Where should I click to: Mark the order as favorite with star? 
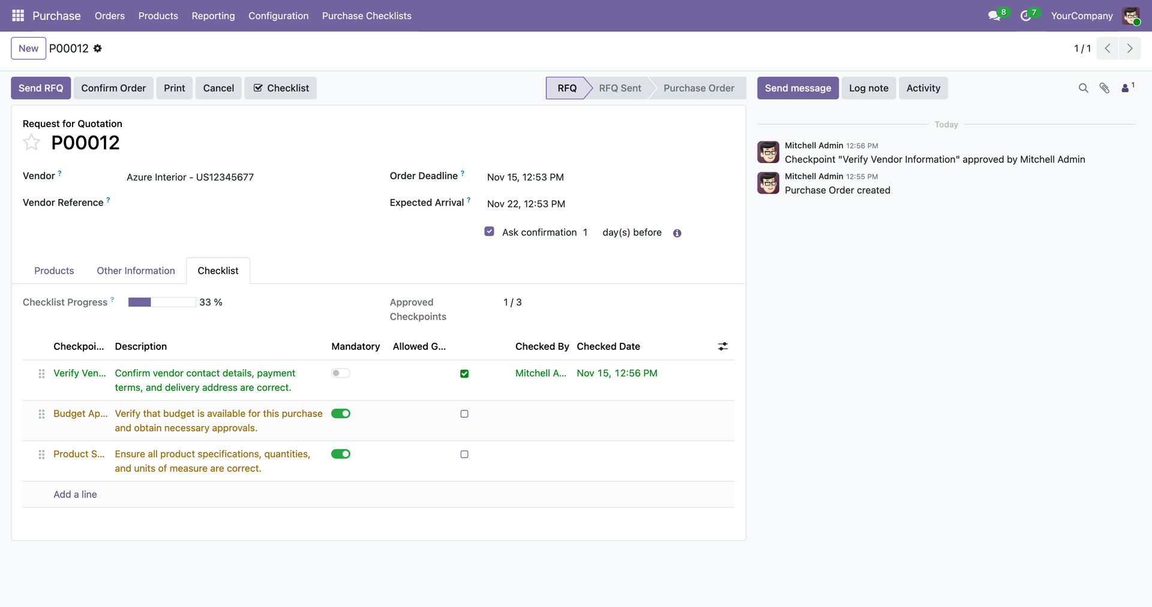click(x=31, y=143)
